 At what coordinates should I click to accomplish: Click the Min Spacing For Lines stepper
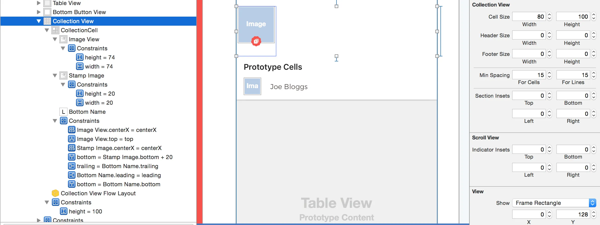tap(594, 75)
